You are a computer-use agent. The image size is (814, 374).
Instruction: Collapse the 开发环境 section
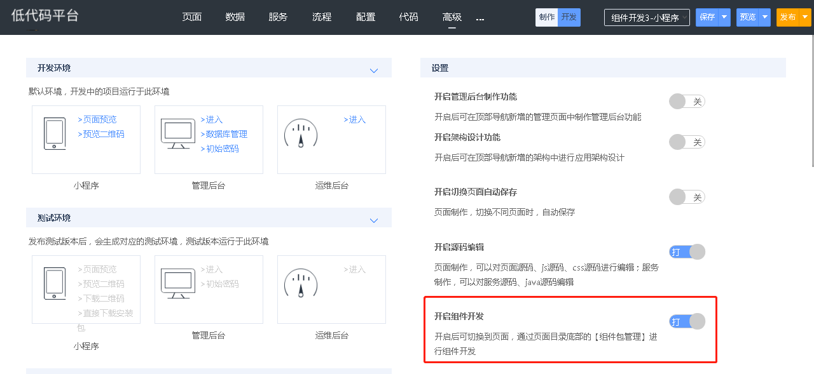[x=374, y=70]
